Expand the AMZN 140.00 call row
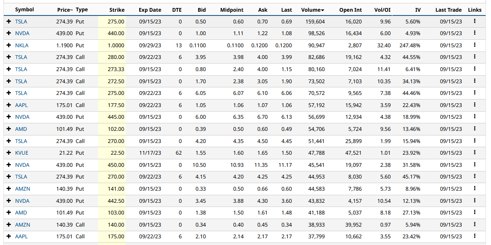This screenshot has height=245, width=491. [x=8, y=225]
